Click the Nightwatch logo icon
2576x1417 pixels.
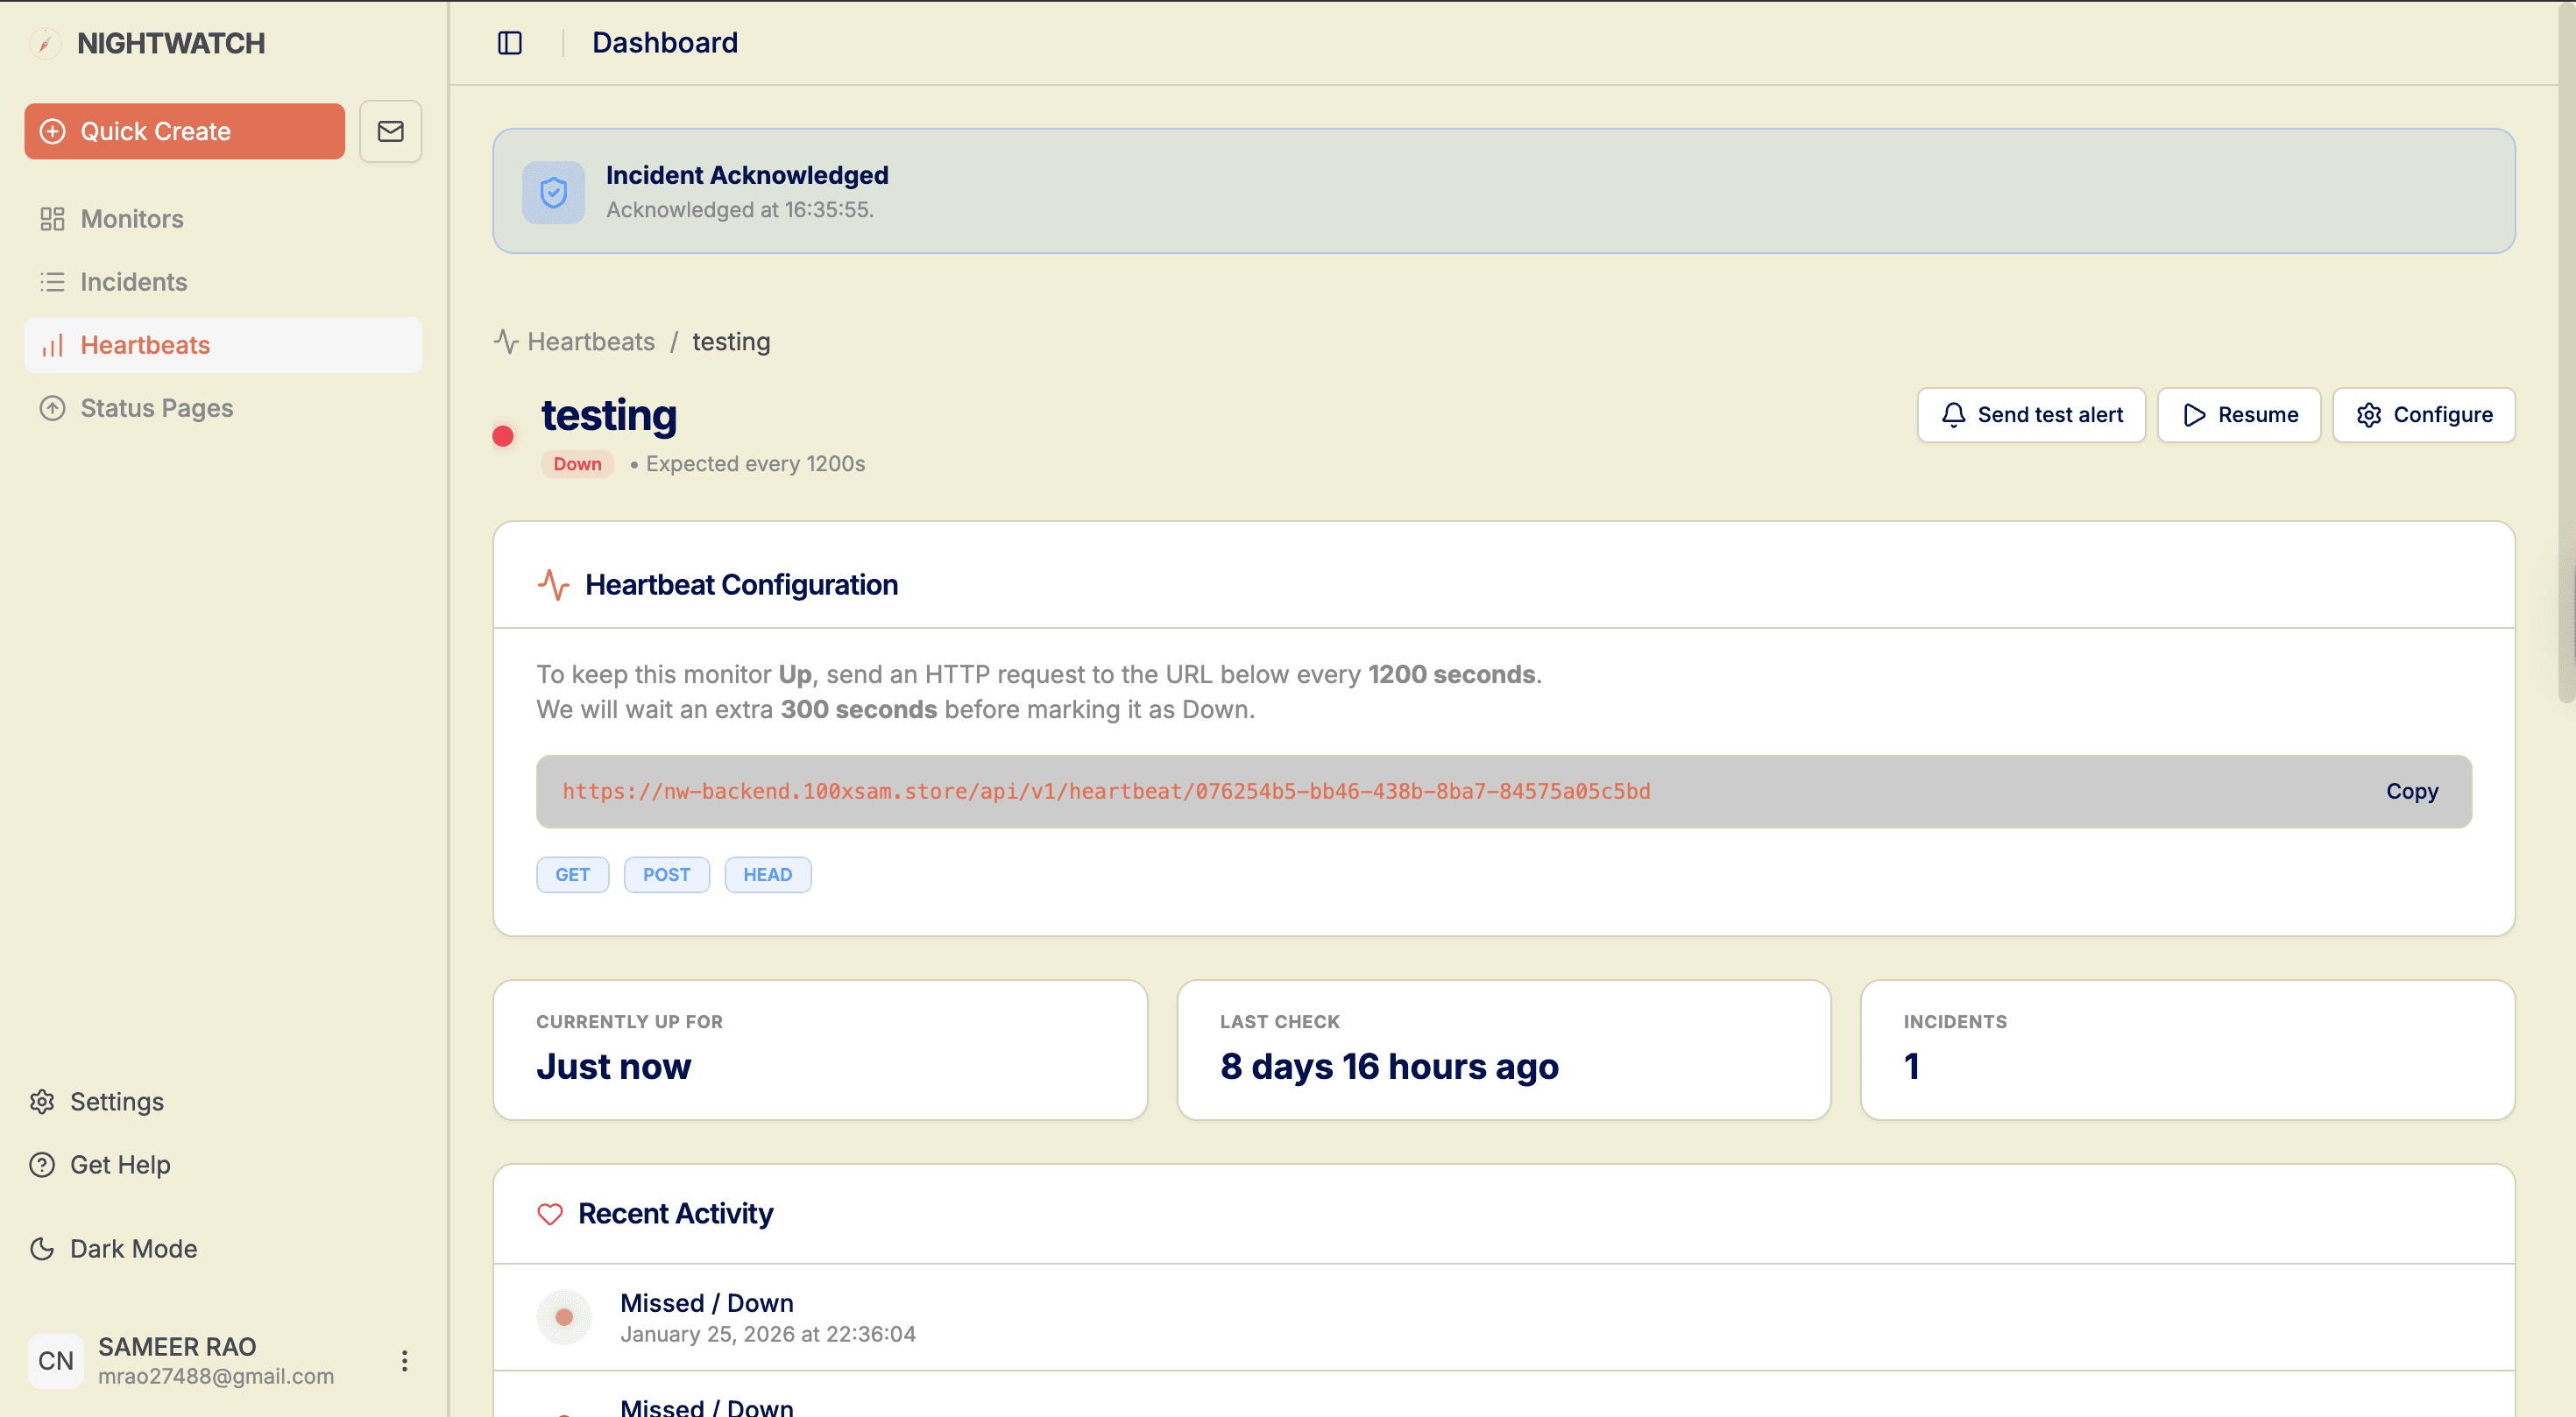click(x=45, y=43)
